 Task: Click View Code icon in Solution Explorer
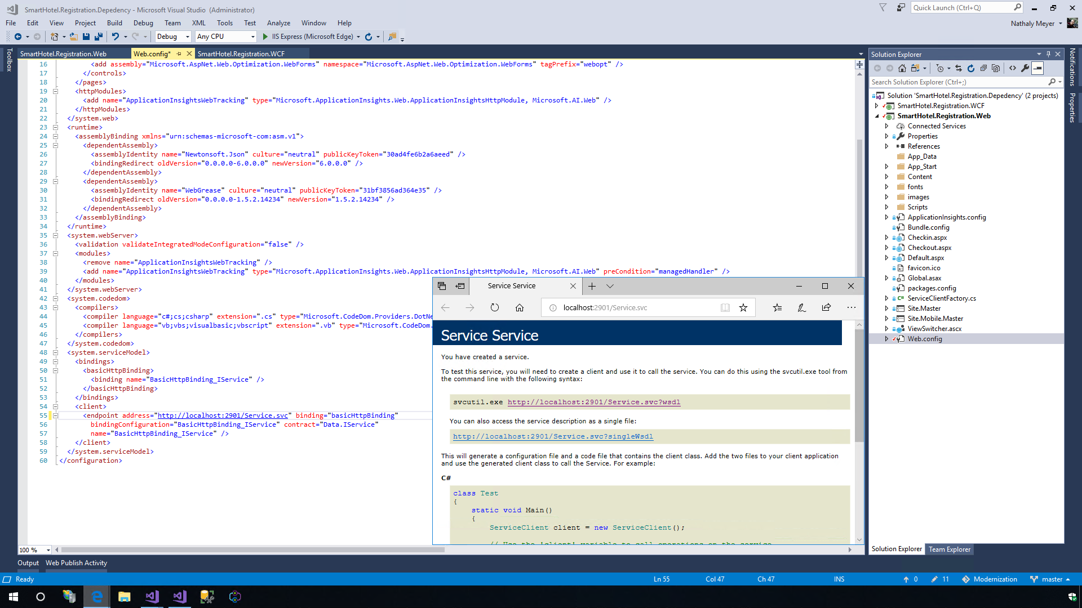[1013, 68]
